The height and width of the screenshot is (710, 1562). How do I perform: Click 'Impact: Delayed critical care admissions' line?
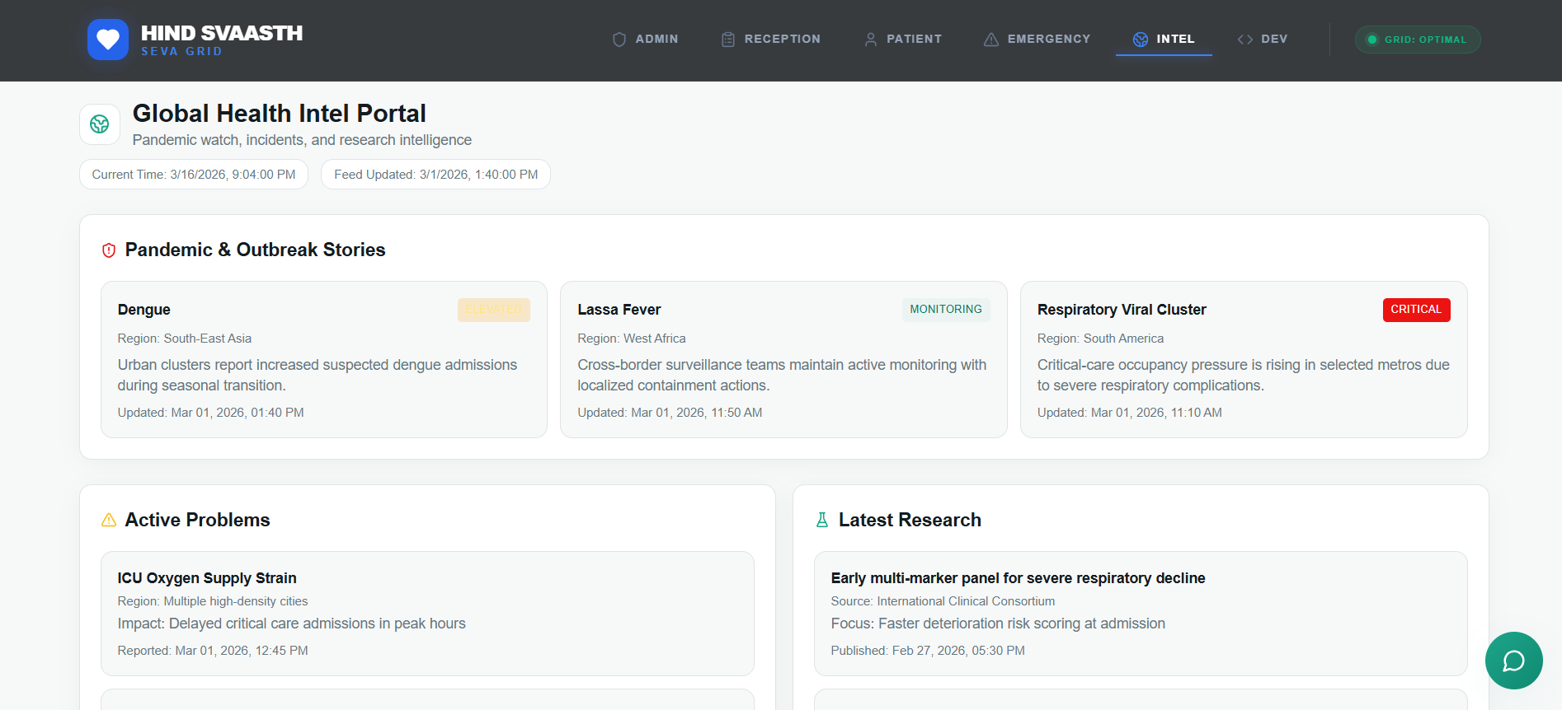(x=292, y=624)
